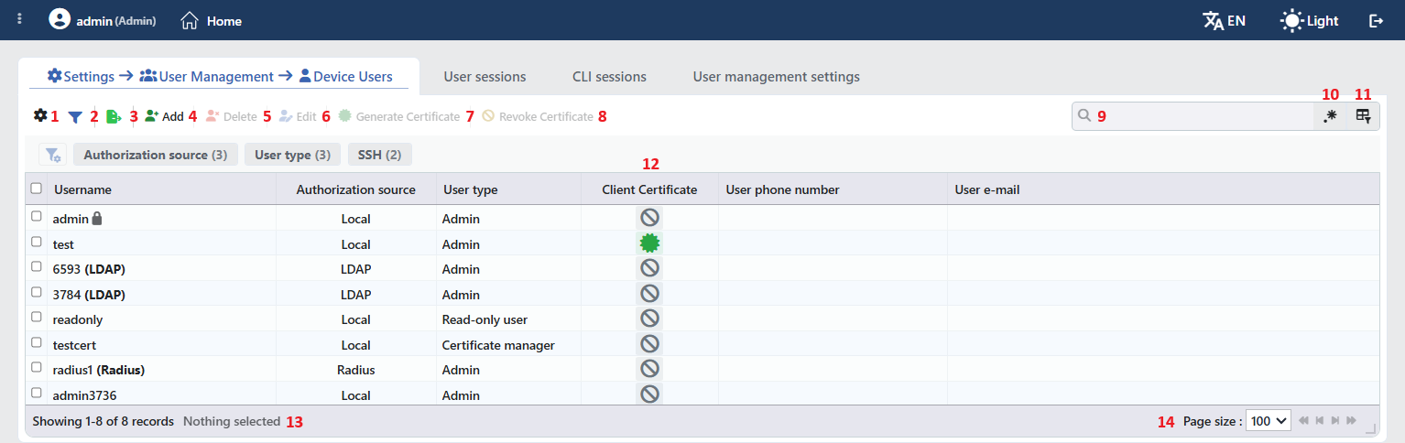Click the green export icon
Image resolution: width=1405 pixels, height=443 pixels.
pos(114,116)
